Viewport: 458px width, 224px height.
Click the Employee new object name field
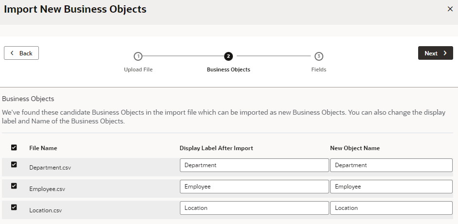click(391, 187)
